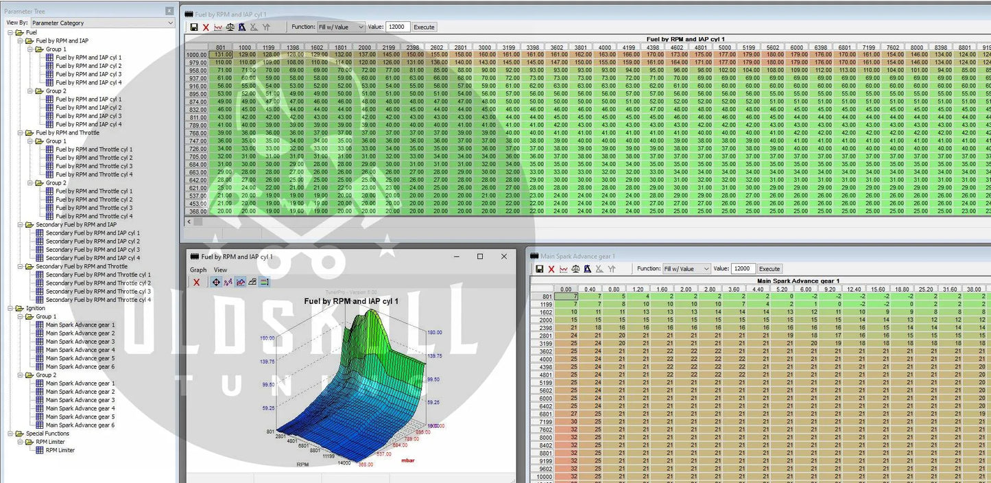Select RPM Limiter table in the parameter tree
Screen dimensions: 991x483
click(x=60, y=450)
